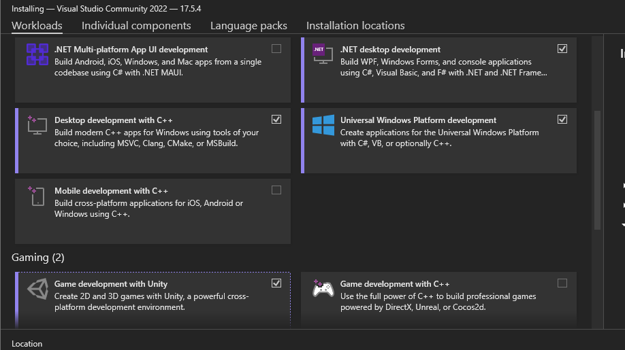This screenshot has height=350, width=625.
Task: Select the Universal Windows Platform development title
Action: [x=418, y=120]
